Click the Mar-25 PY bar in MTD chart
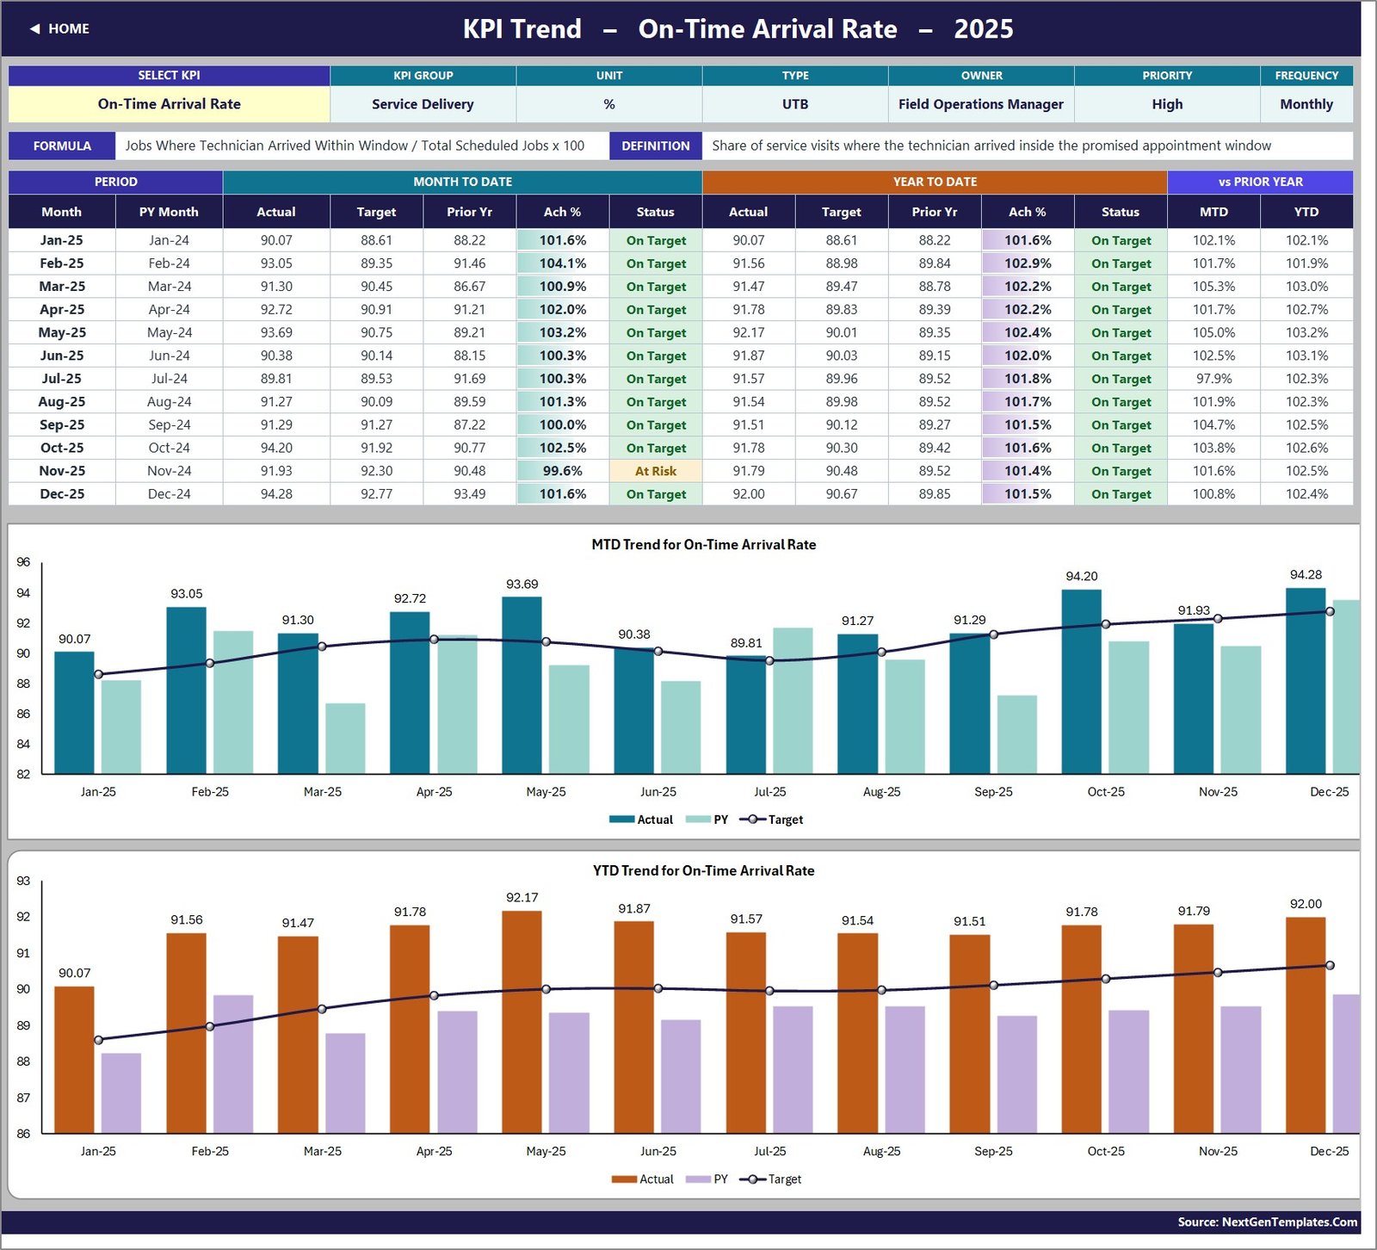 click(345, 738)
